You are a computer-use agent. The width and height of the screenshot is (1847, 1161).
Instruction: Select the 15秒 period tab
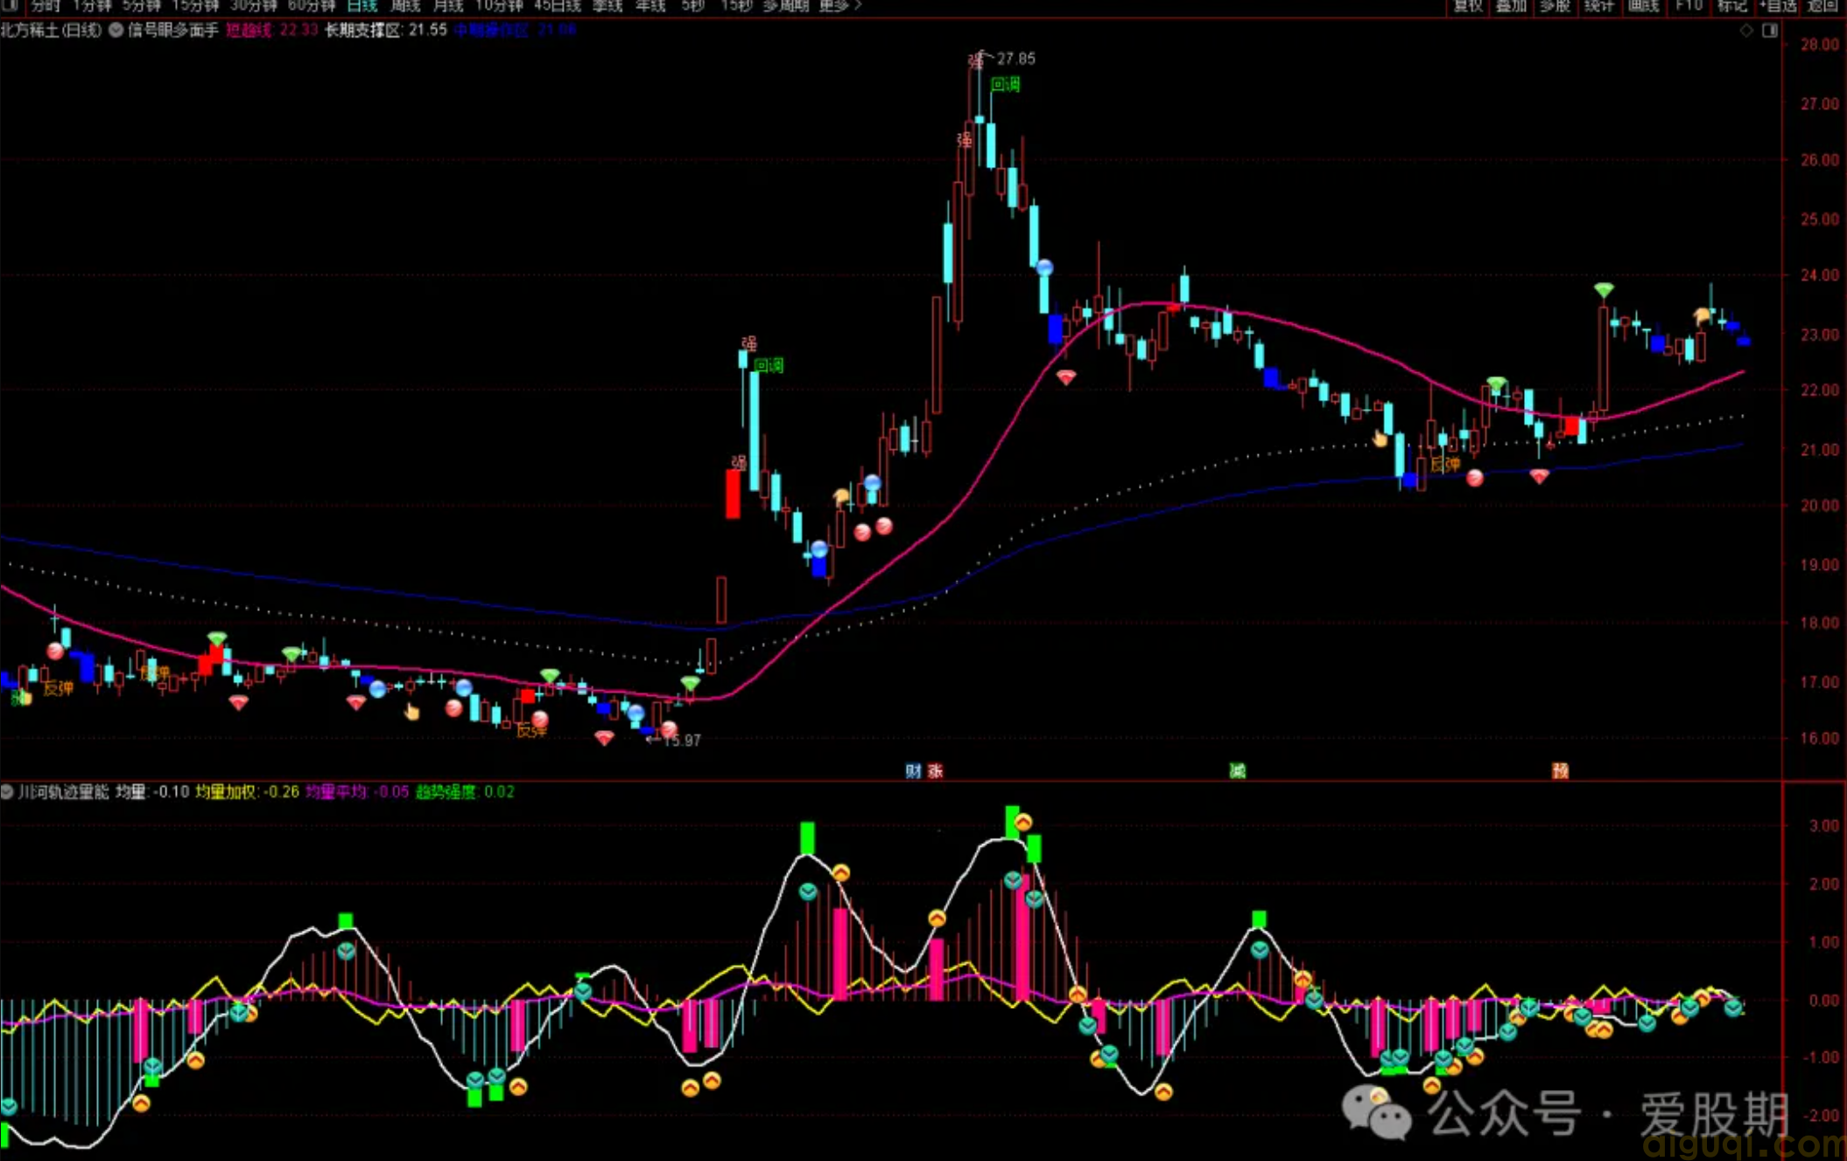tap(736, 5)
